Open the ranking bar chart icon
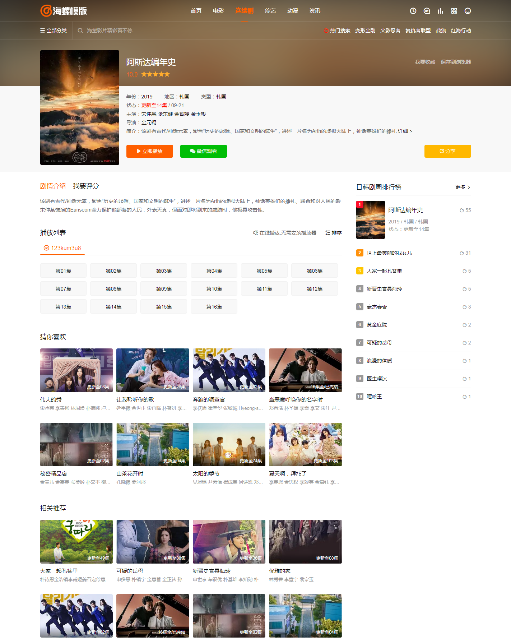 pyautogui.click(x=440, y=11)
